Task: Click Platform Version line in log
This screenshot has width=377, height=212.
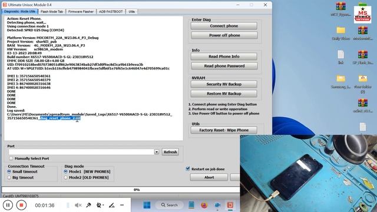Action: click(x=52, y=38)
